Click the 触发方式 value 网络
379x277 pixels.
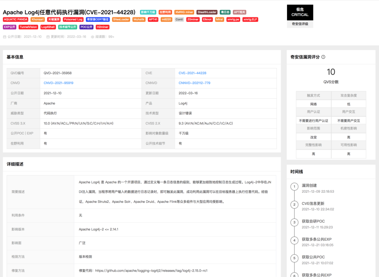313,104
